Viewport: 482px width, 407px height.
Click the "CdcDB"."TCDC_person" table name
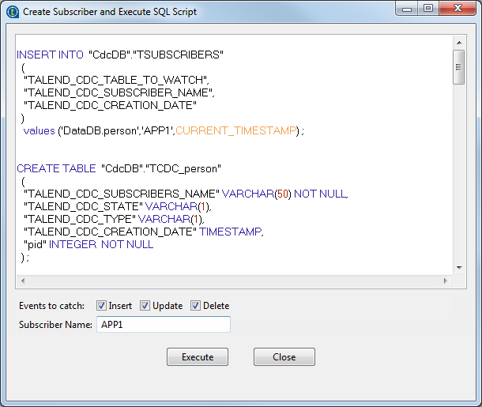tap(161, 169)
